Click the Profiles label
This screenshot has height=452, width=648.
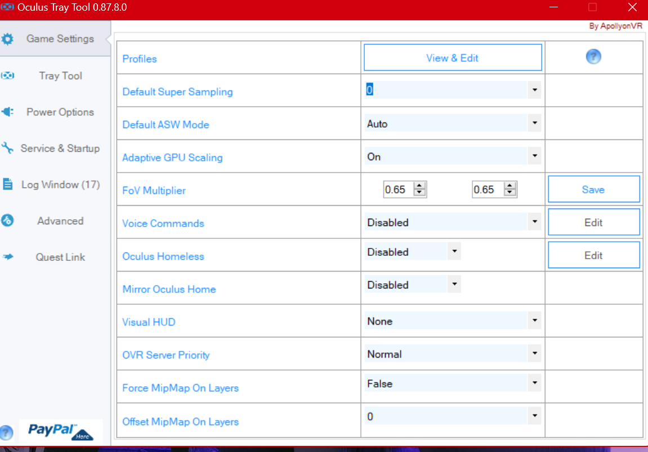click(x=140, y=59)
